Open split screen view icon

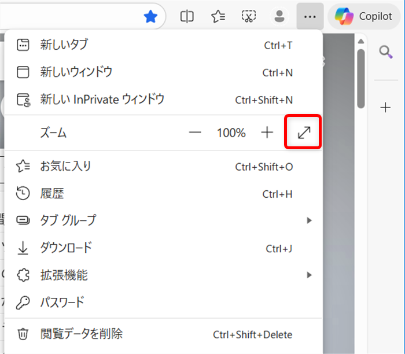187,17
